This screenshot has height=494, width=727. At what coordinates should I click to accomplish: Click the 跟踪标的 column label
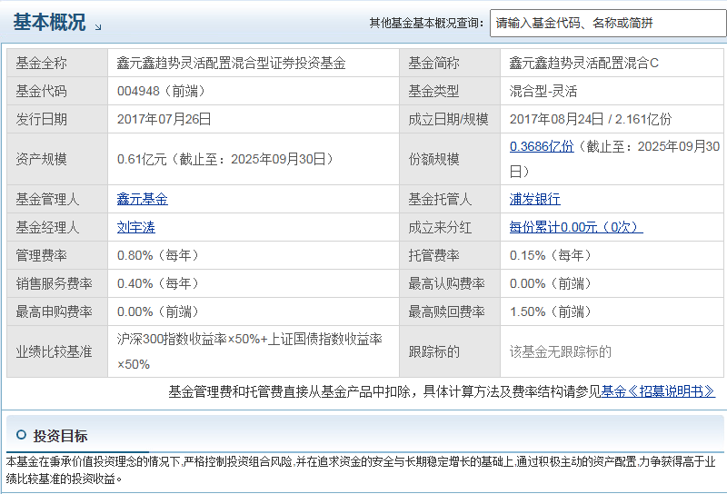click(434, 352)
